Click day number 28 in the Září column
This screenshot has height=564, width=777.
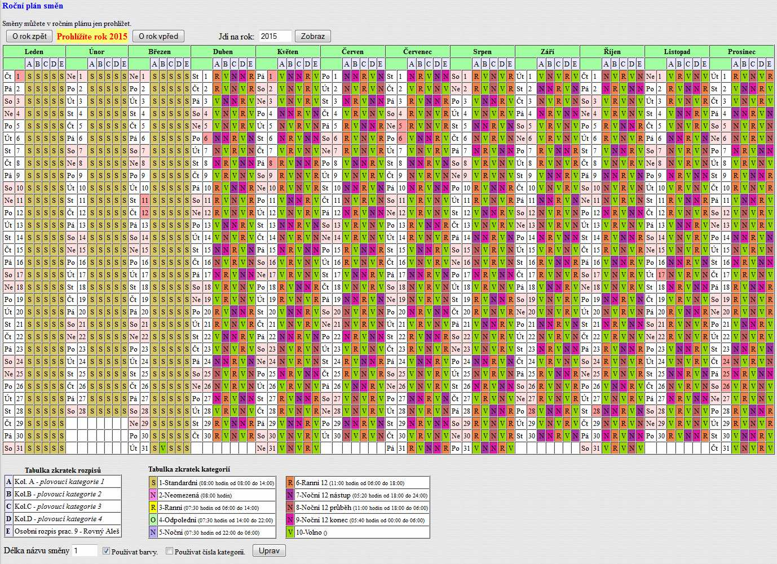pos(531,411)
